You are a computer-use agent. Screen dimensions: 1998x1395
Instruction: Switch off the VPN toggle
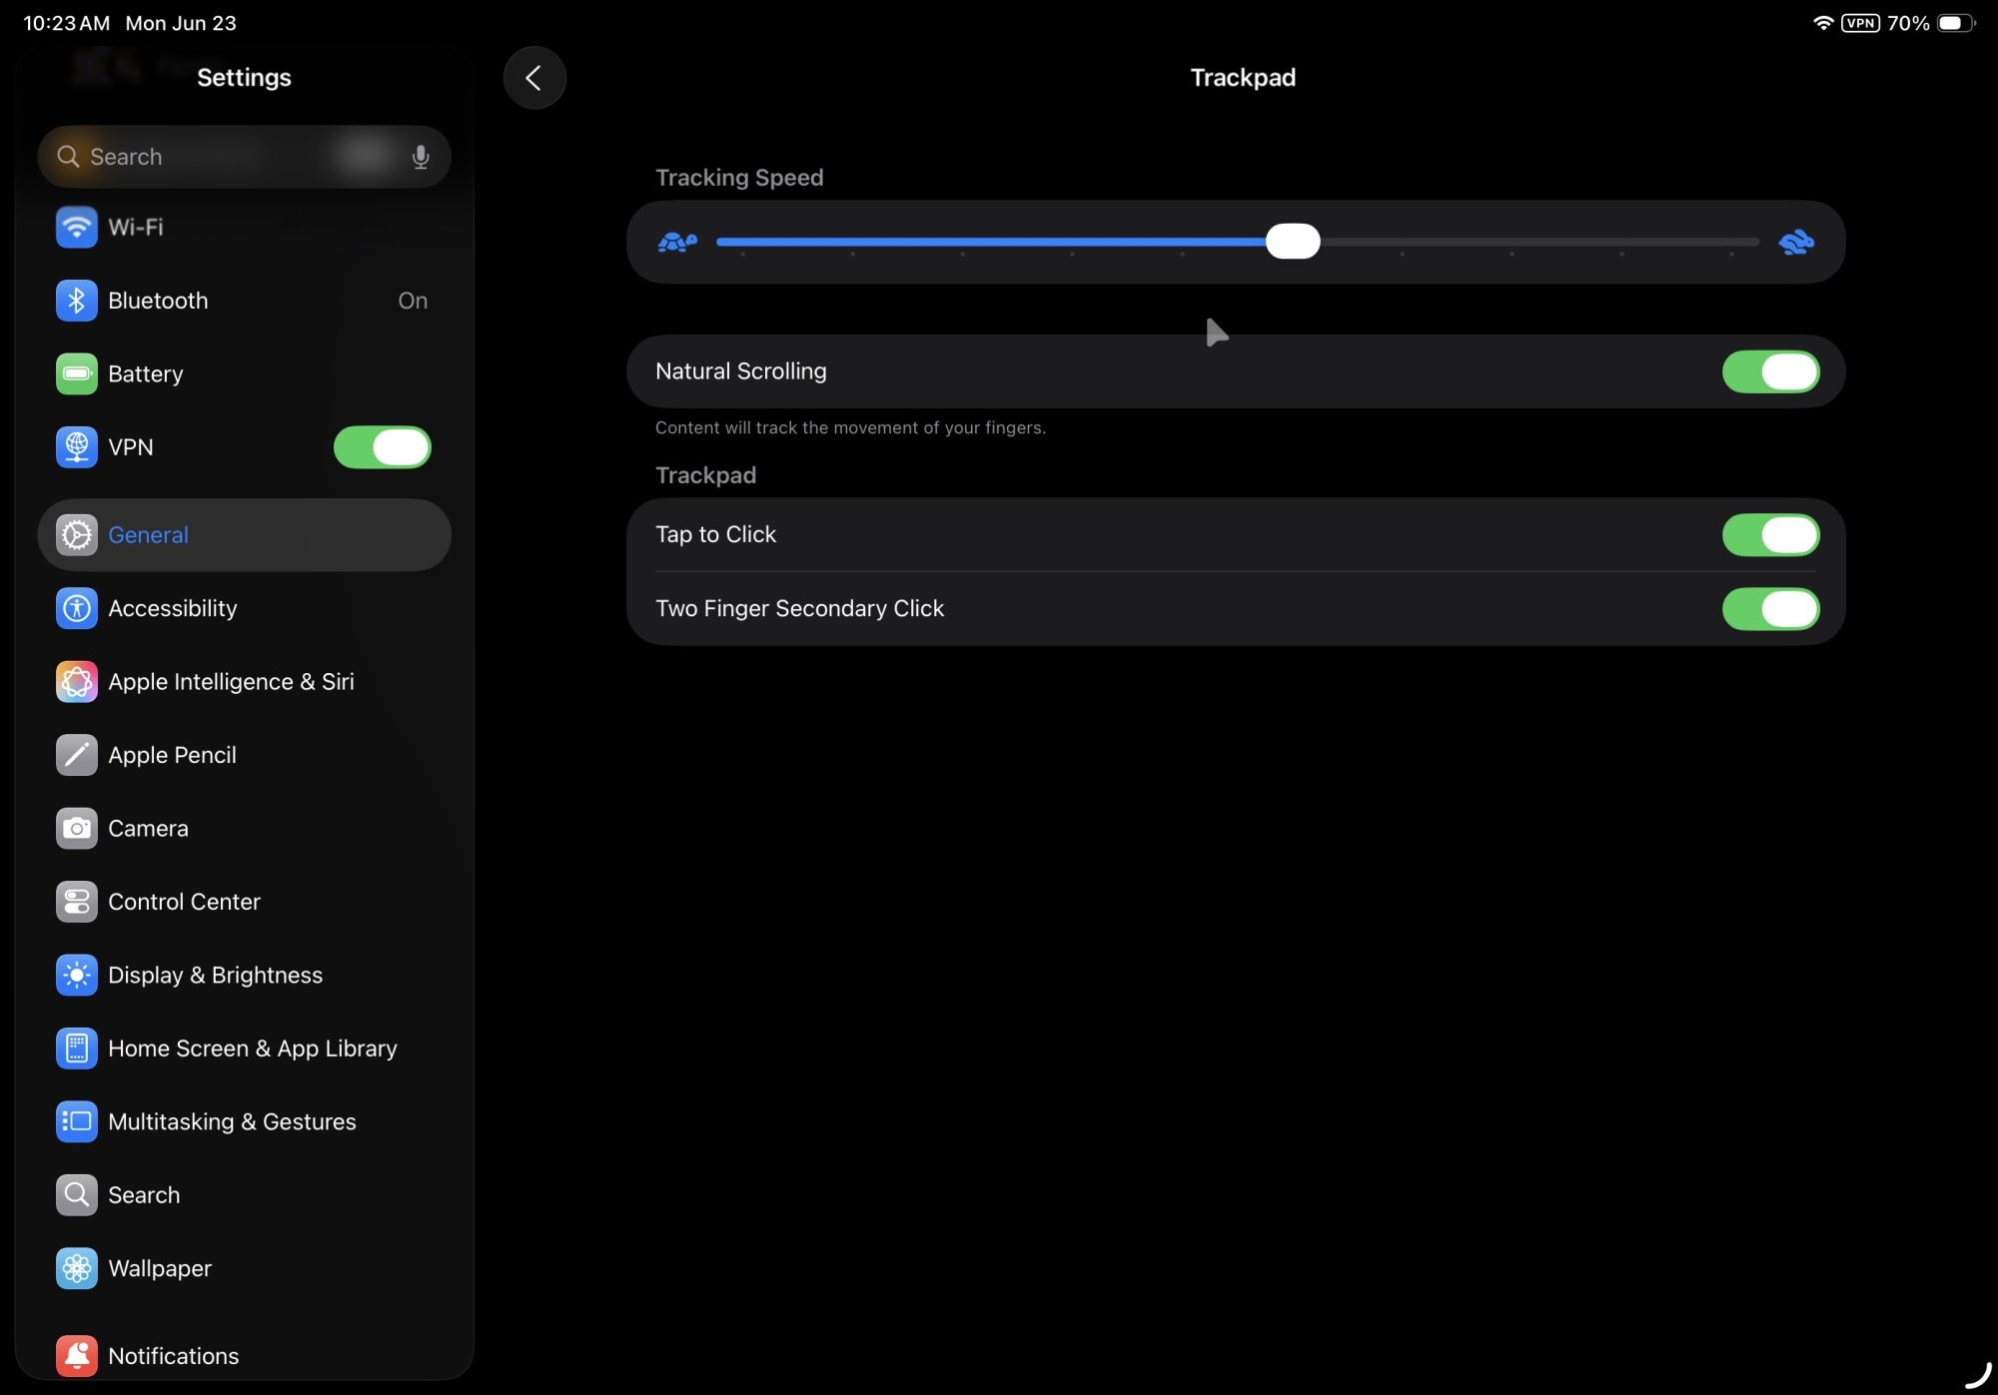382,447
